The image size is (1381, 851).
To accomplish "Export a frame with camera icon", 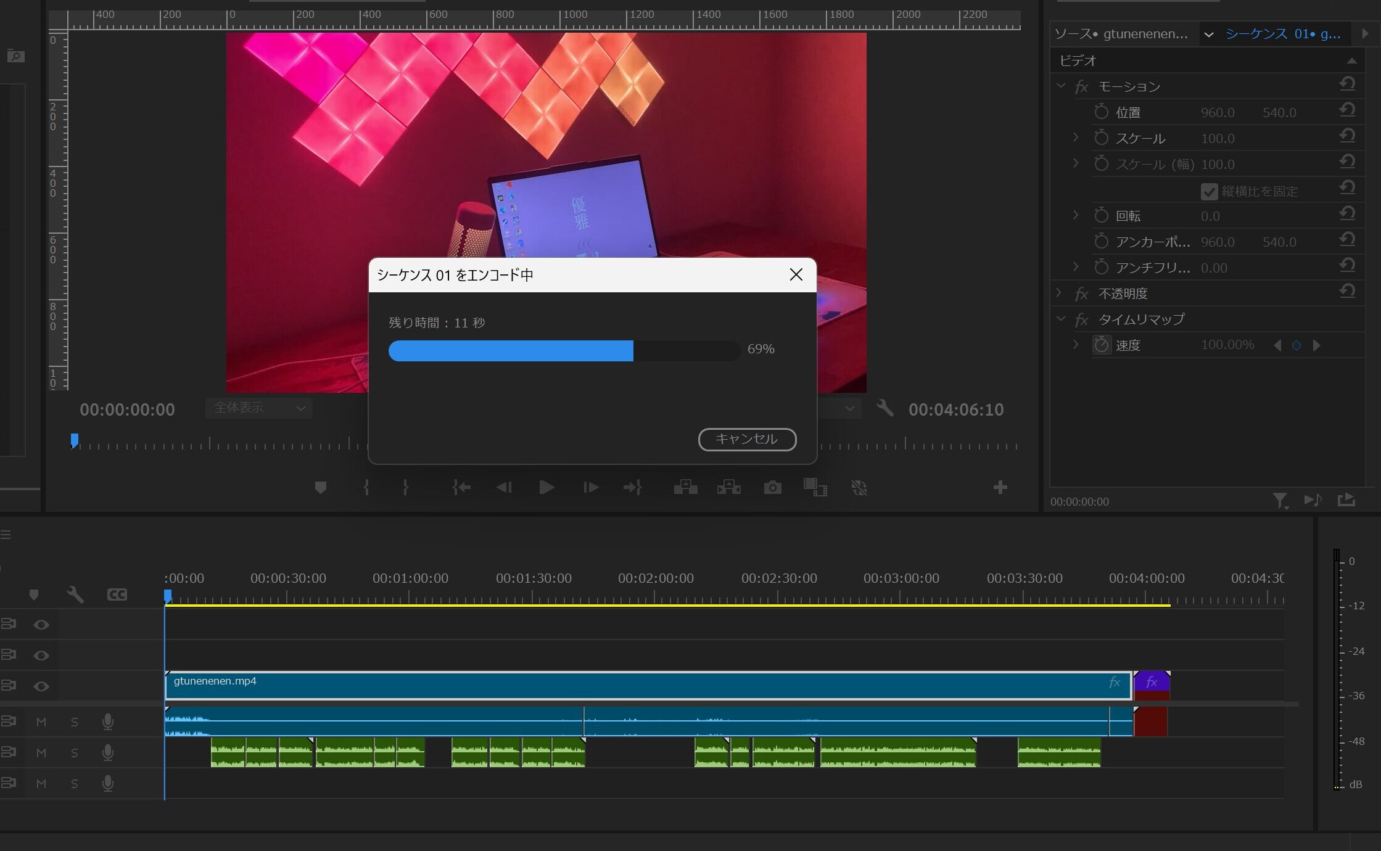I will 772,488.
